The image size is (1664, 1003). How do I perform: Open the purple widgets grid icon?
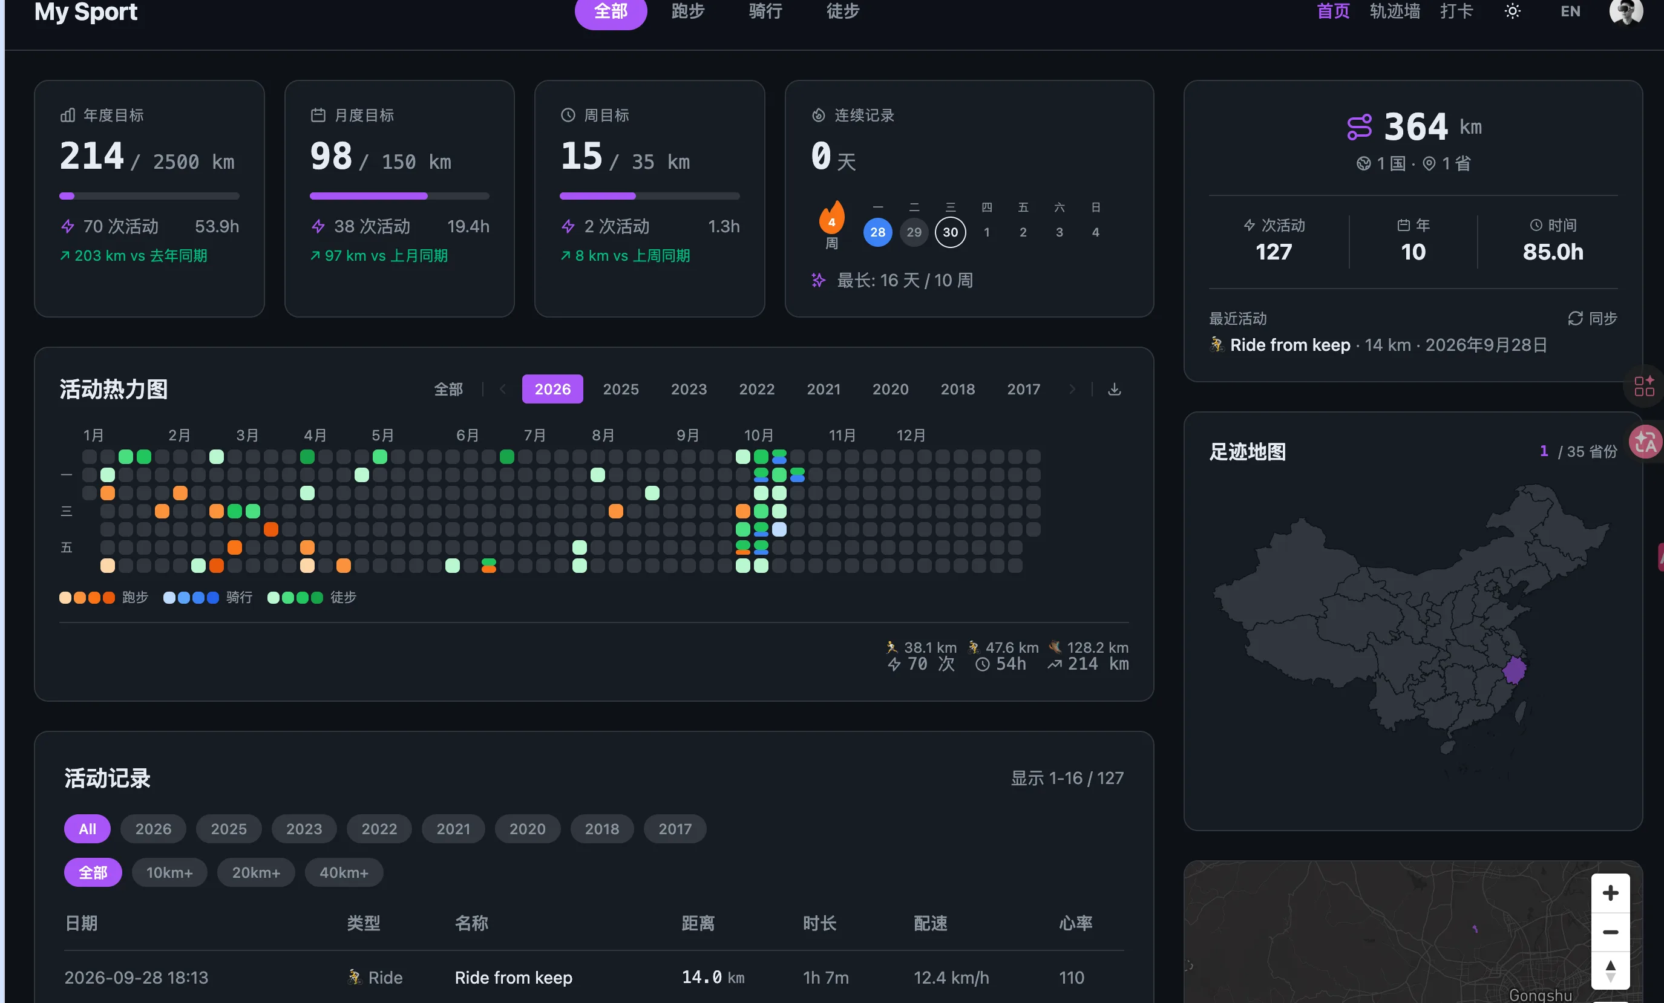[x=1644, y=386]
